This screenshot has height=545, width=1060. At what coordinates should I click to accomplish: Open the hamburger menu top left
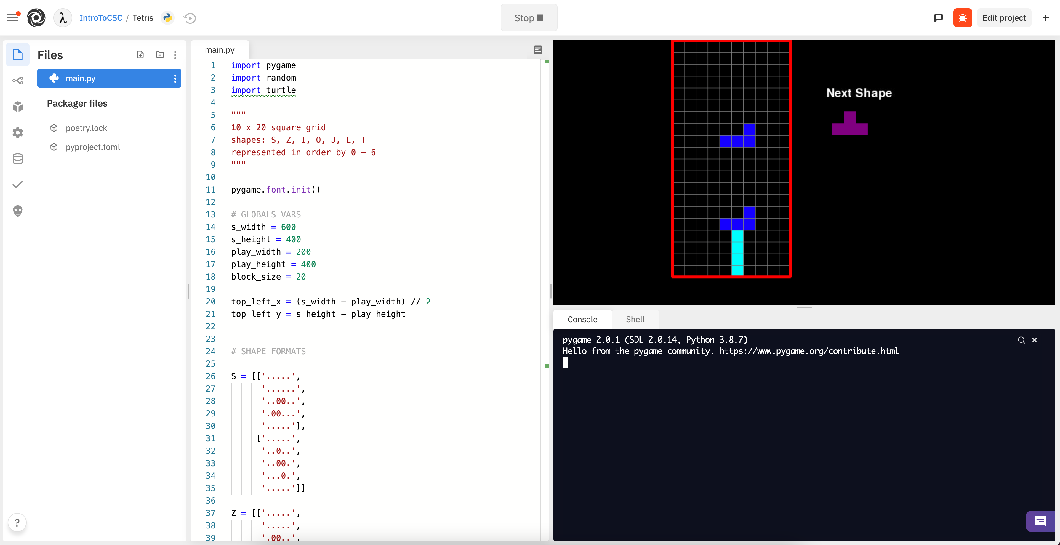(x=12, y=17)
